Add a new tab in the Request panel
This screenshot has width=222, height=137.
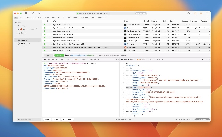click(x=99, y=59)
